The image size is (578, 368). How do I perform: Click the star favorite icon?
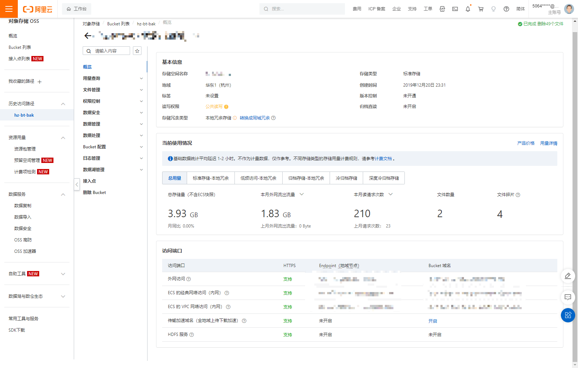tap(137, 51)
